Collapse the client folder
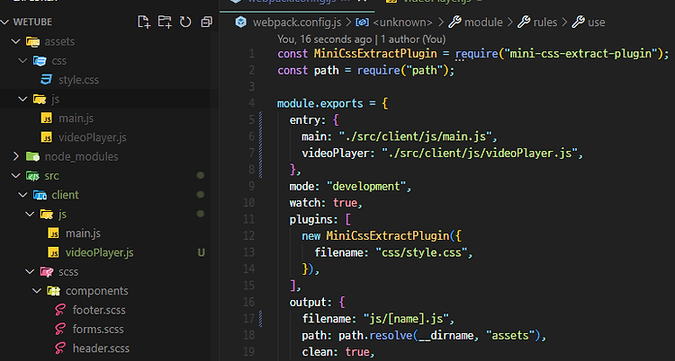The image size is (675, 361). point(22,195)
